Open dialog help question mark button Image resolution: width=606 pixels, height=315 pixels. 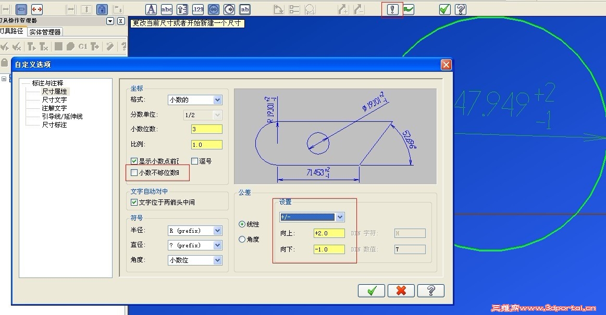431,291
